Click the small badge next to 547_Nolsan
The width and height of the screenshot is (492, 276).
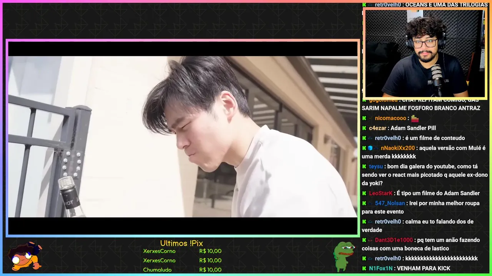tap(370, 203)
